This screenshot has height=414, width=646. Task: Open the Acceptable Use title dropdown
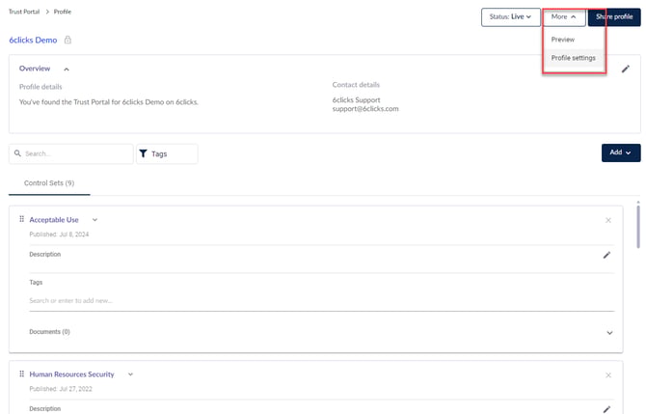pos(94,220)
